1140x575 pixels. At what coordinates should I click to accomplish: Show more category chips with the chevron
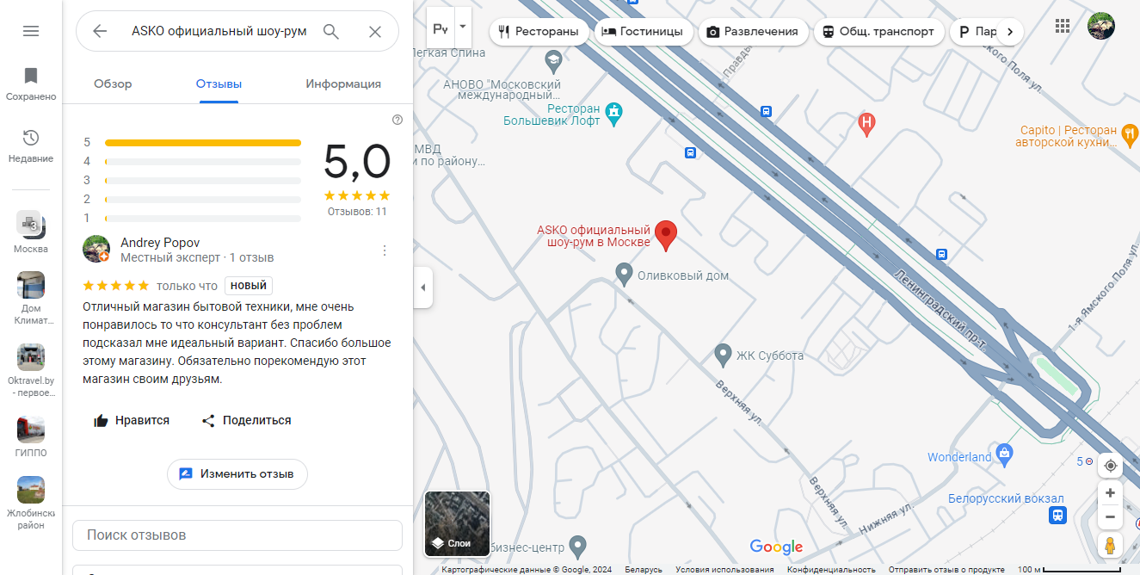tap(1010, 32)
